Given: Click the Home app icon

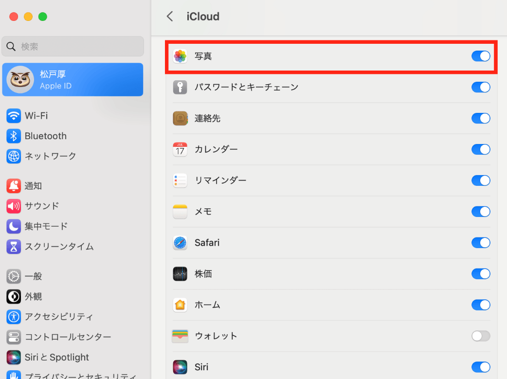Looking at the screenshot, I should (180, 305).
